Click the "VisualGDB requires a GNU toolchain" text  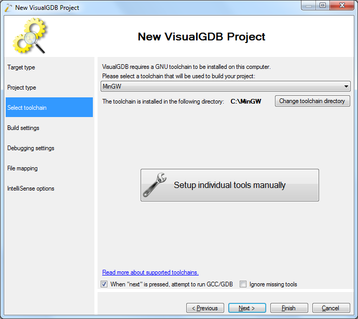(x=186, y=67)
